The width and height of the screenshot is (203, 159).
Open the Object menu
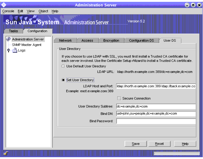click(43, 11)
